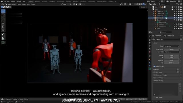Enable the Safe Areas checkbox

pyautogui.click(x=155, y=72)
